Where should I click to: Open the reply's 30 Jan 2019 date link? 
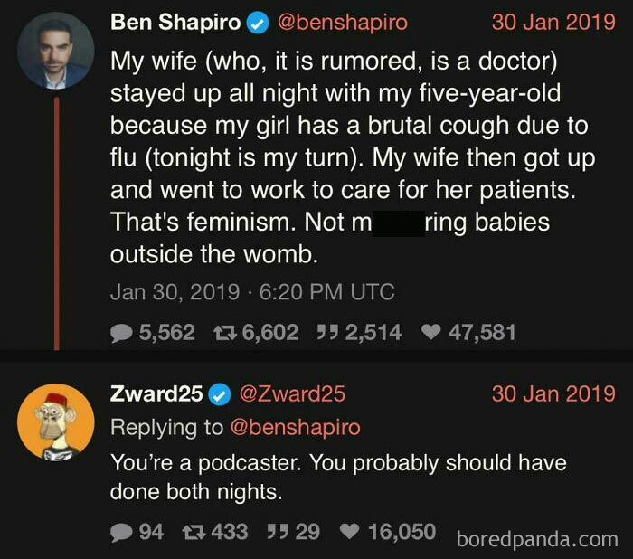pos(553,393)
